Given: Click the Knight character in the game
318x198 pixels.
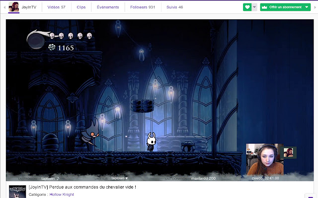Looking at the screenshot, I should pyautogui.click(x=151, y=142).
